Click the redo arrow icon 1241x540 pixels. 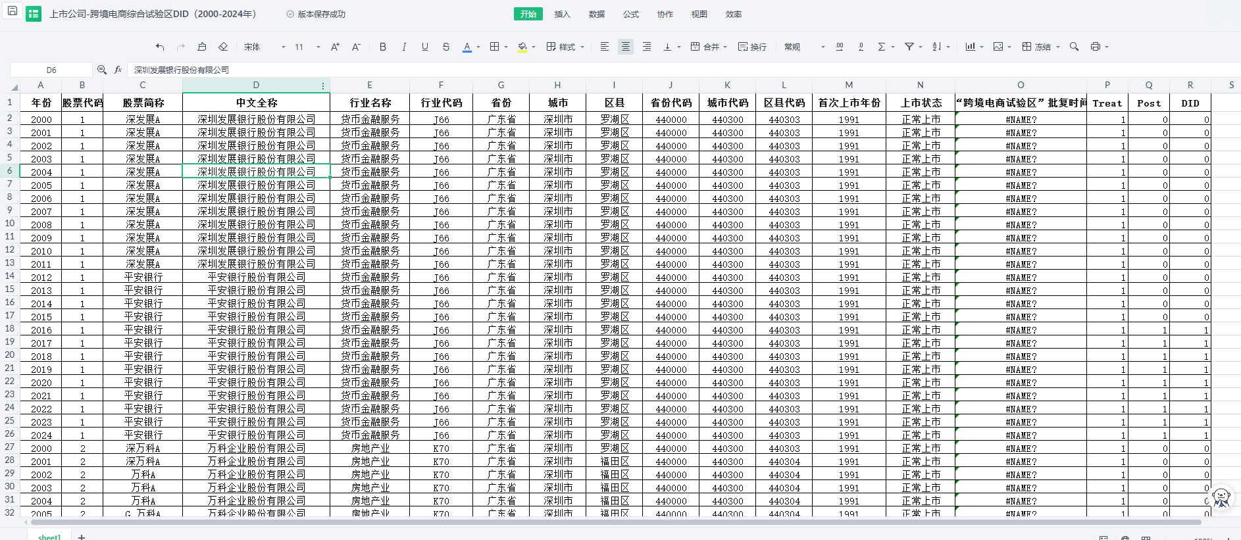(181, 47)
